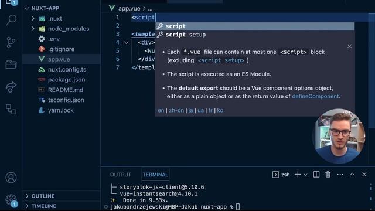The image size is (375, 211).
Task: Open nuxt.config.ts file name in explorer
Action: pyautogui.click(x=67, y=69)
